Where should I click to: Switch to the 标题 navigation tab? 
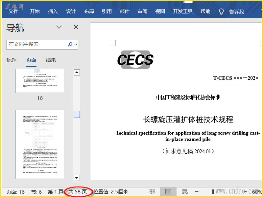coord(12,60)
